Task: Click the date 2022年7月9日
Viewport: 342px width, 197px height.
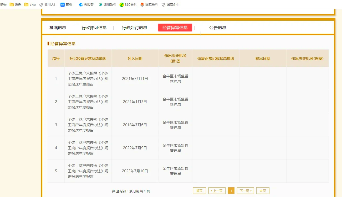Action: coord(135,148)
